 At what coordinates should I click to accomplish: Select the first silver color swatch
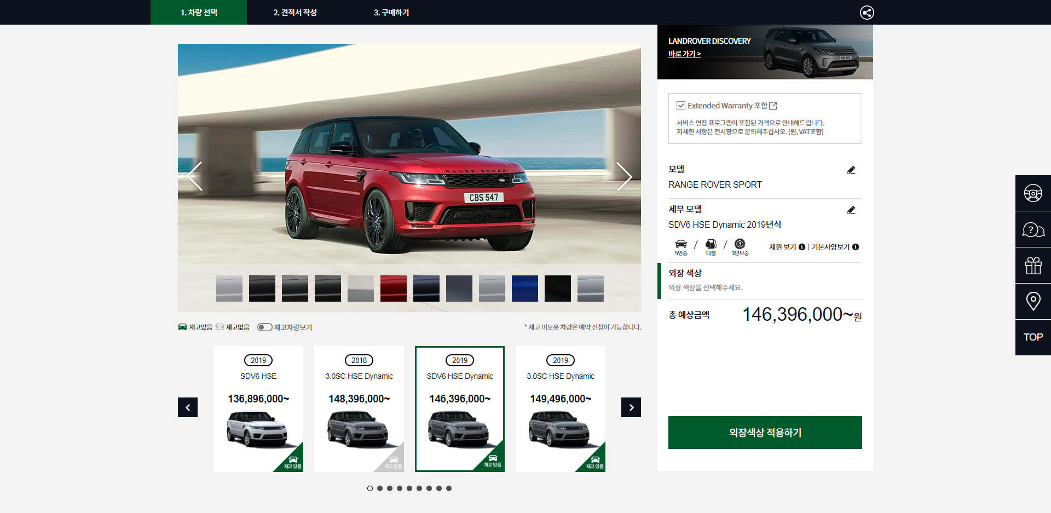229,289
